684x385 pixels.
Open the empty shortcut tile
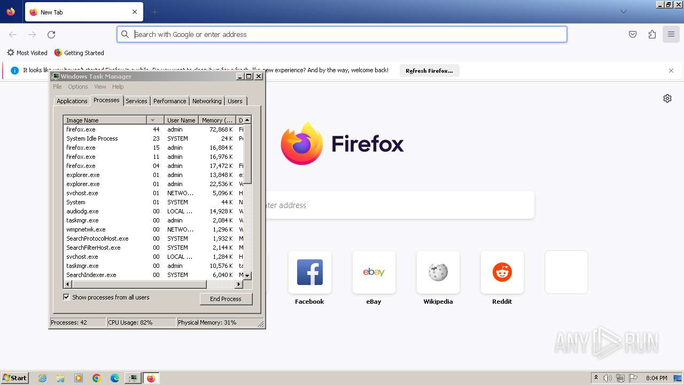[566, 272]
